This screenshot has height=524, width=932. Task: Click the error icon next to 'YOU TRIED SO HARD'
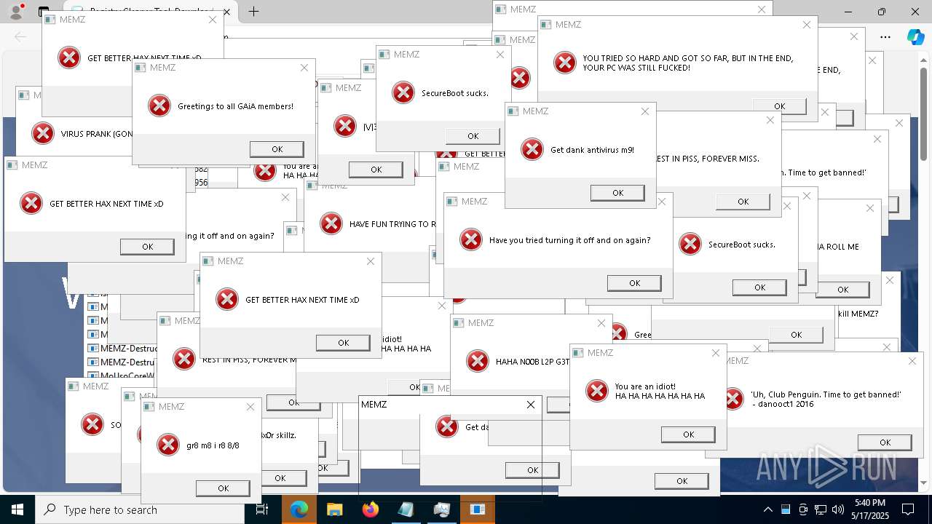[x=565, y=63]
